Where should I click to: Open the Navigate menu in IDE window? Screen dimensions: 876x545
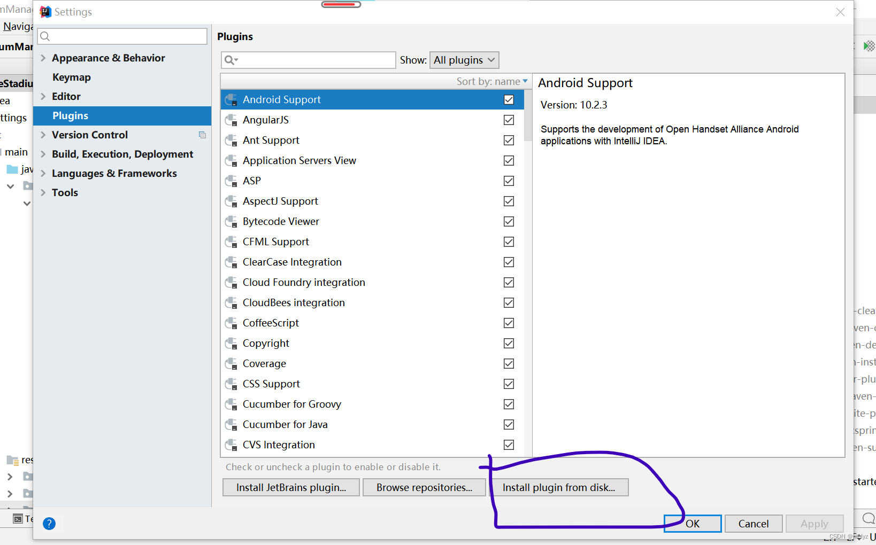pos(18,26)
